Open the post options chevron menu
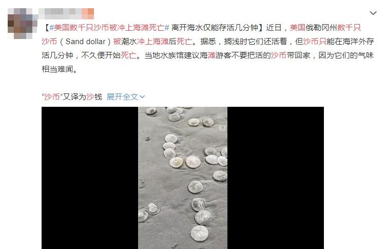Screen dimensions: 385x249 [x=373, y=13]
